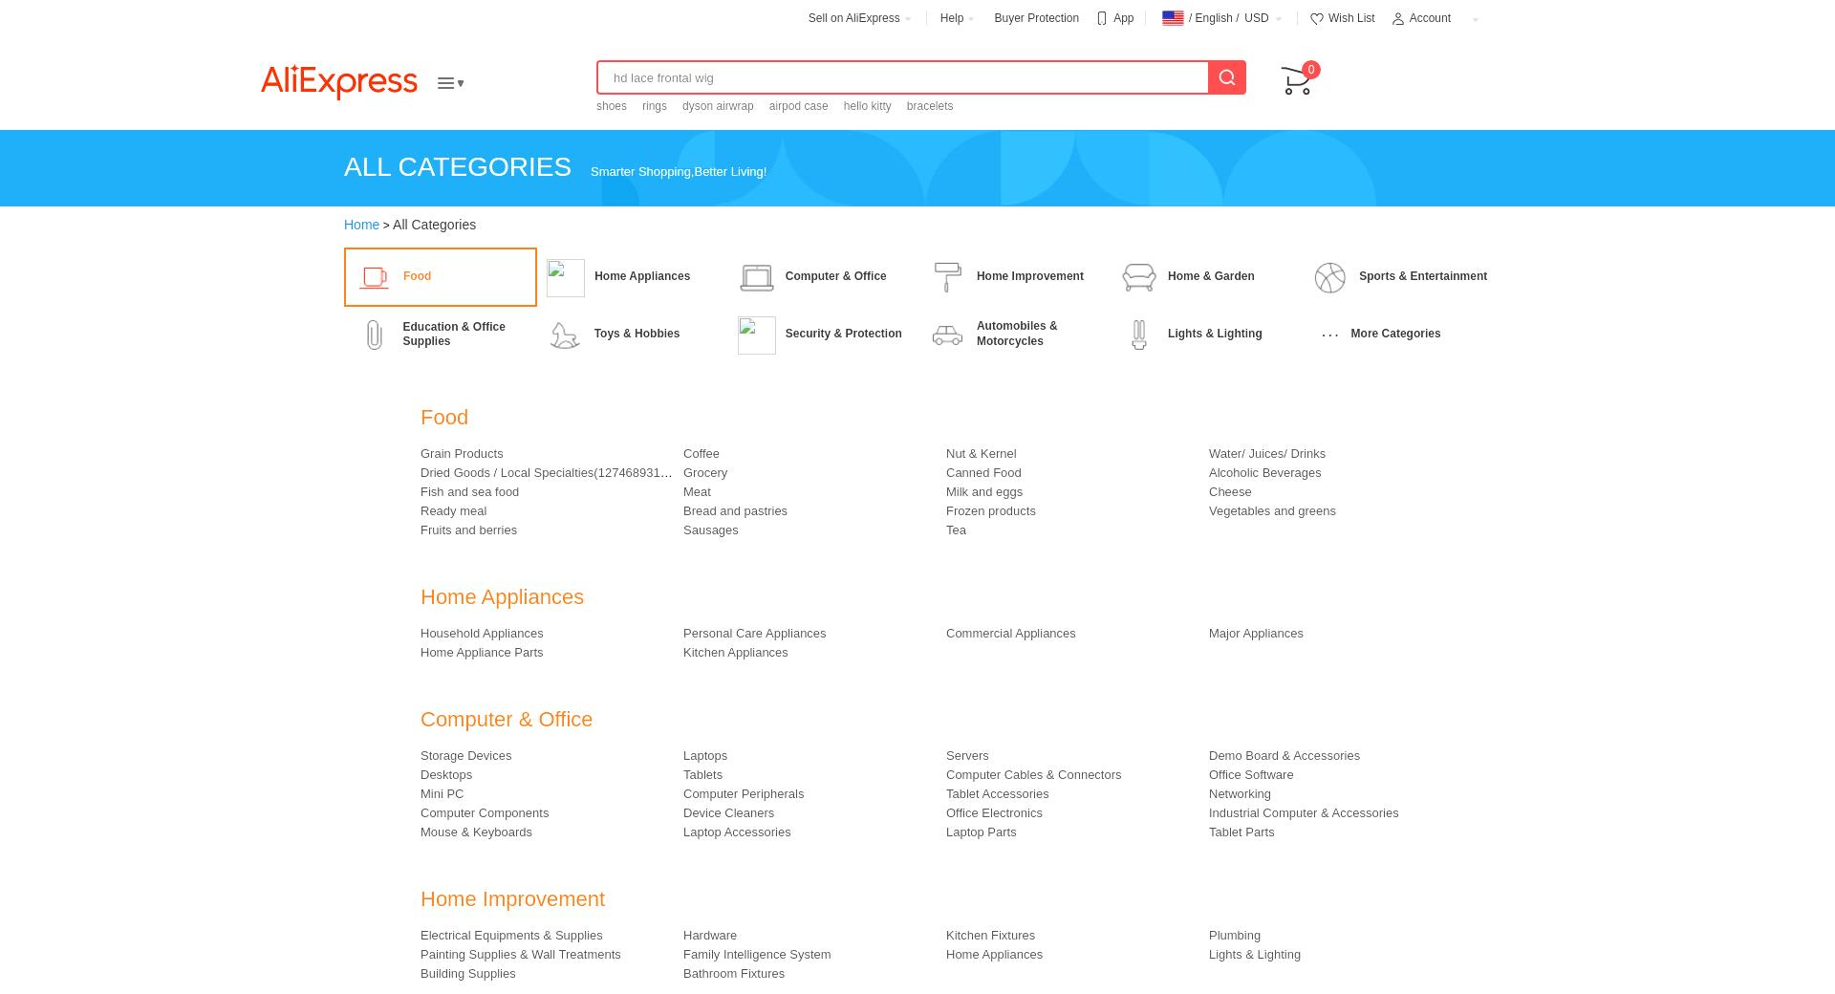Expand the Help dropdown menu
This screenshot has height=994, width=1835.
coord(957,18)
